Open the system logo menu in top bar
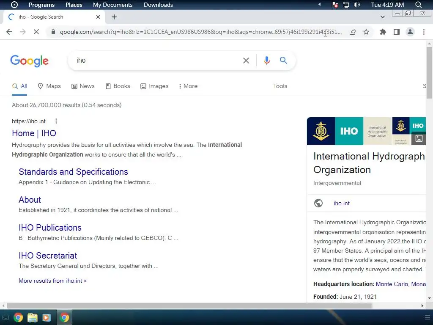The width and height of the screenshot is (433, 325). tap(14, 5)
